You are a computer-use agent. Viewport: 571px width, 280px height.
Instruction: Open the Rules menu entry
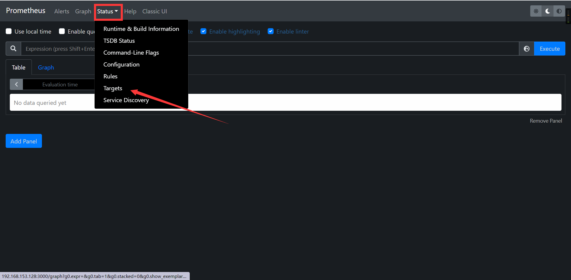141,76
